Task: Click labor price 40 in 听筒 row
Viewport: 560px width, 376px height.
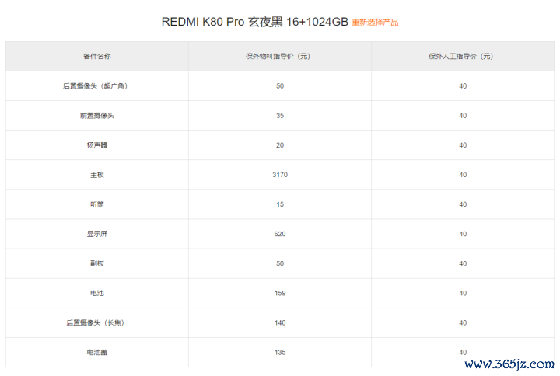Action: pos(463,204)
